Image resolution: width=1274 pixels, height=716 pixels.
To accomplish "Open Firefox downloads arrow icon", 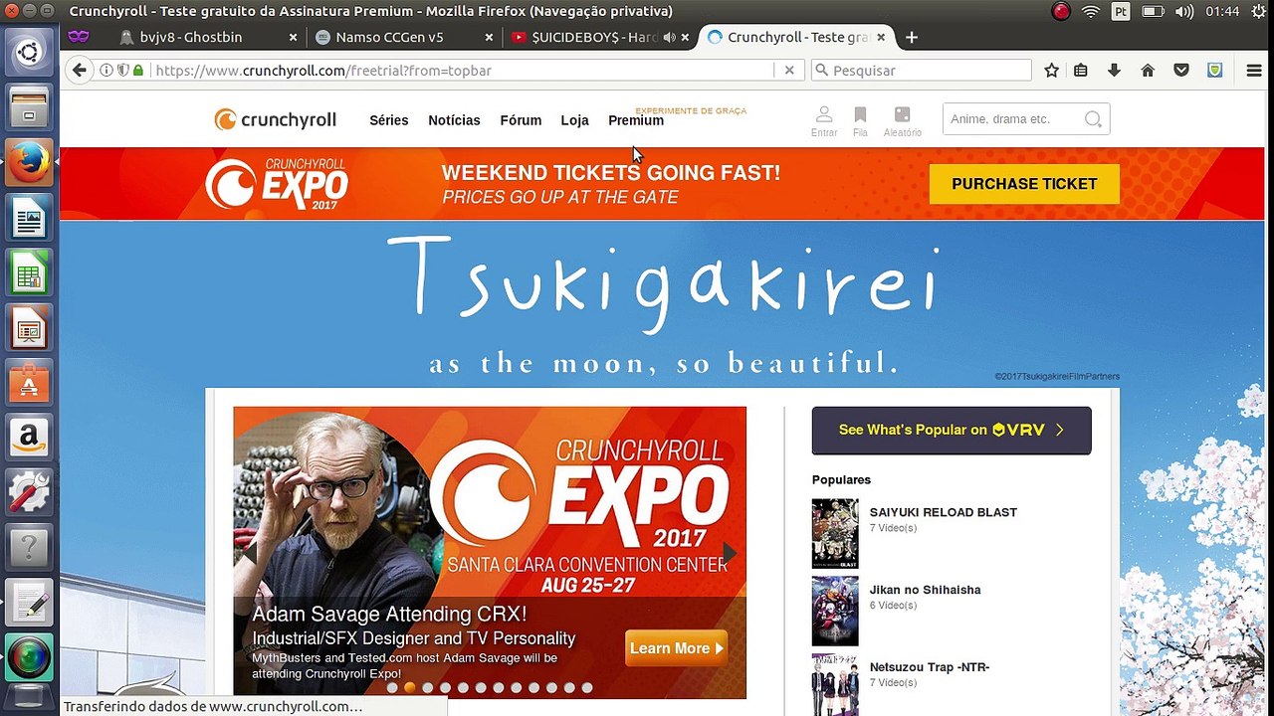I will pos(1114,70).
